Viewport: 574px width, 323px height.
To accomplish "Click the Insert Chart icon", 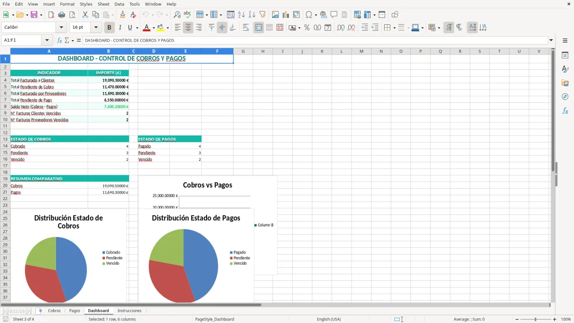I will pyautogui.click(x=286, y=15).
